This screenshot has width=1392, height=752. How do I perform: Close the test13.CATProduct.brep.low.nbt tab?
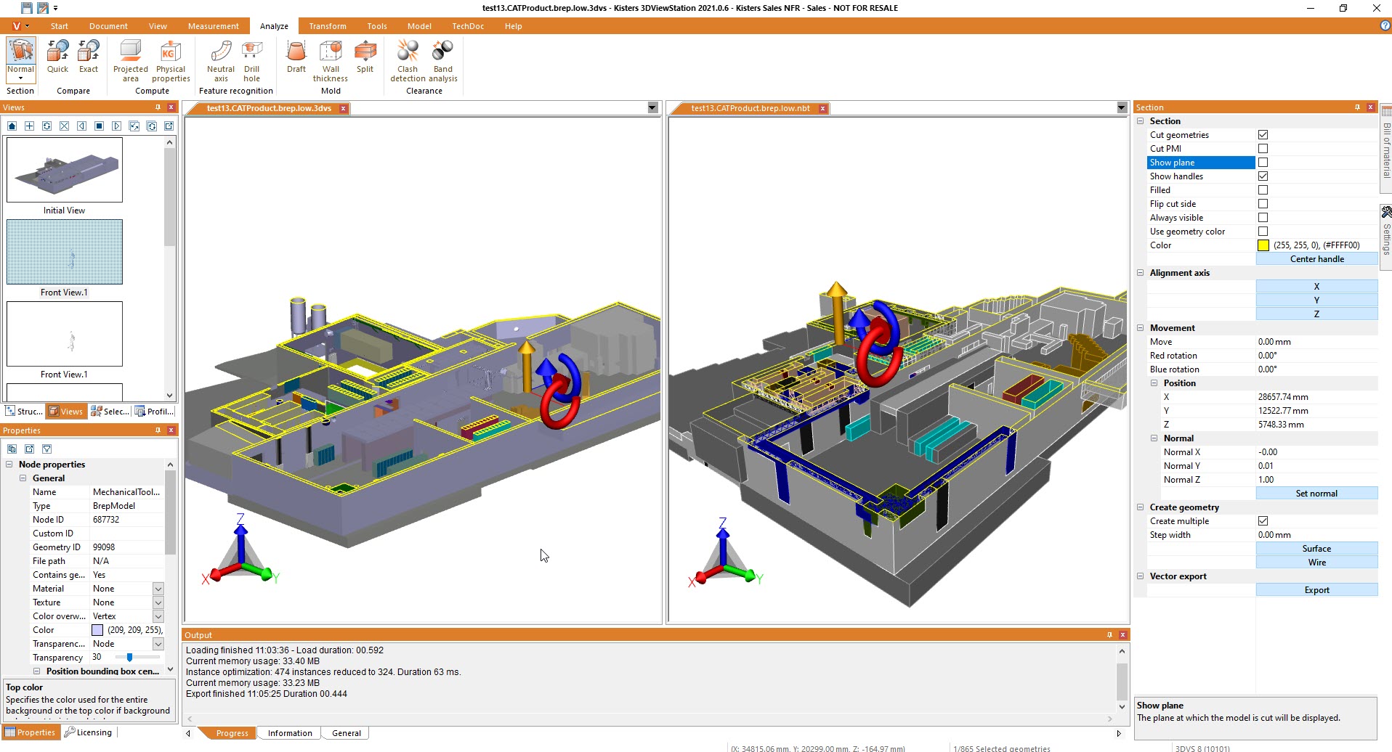tap(822, 108)
